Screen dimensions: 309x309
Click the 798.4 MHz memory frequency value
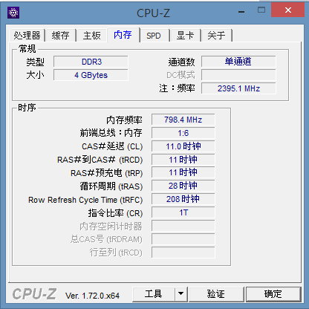[x=183, y=120]
